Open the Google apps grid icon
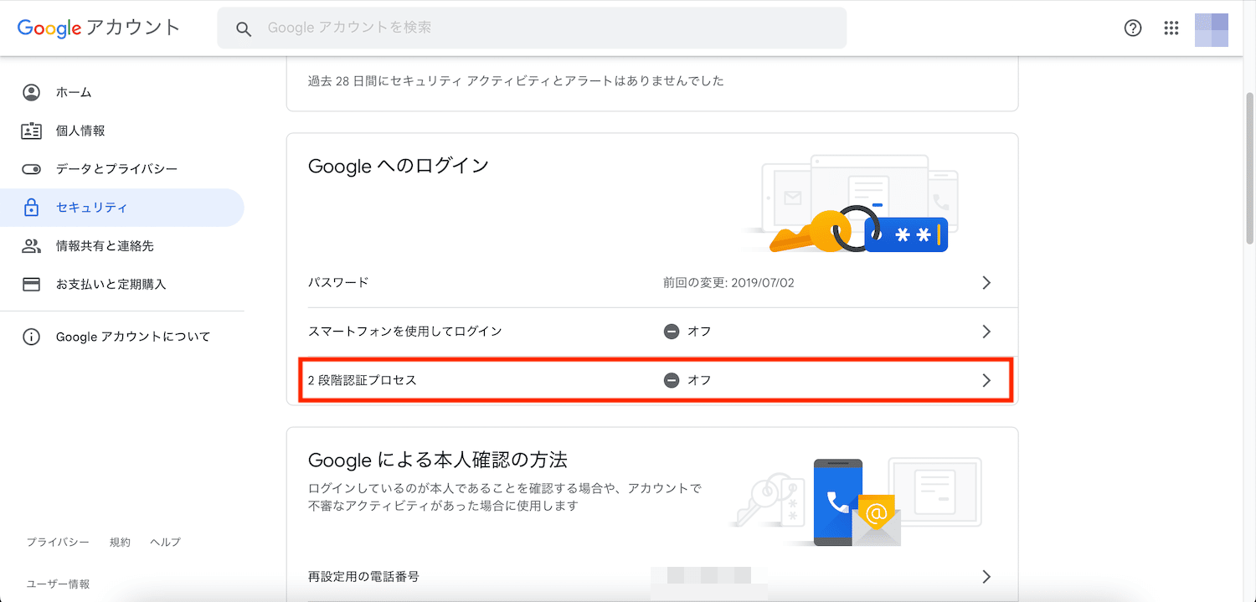 (1171, 28)
